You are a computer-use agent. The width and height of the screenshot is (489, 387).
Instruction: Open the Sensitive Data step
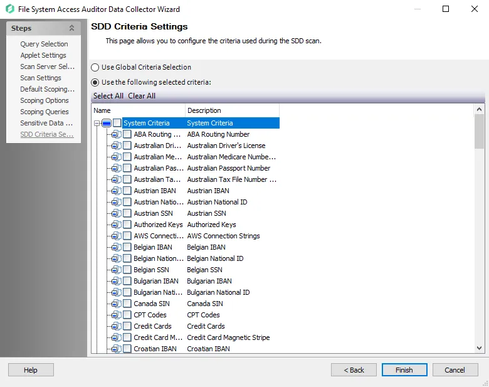click(x=46, y=123)
